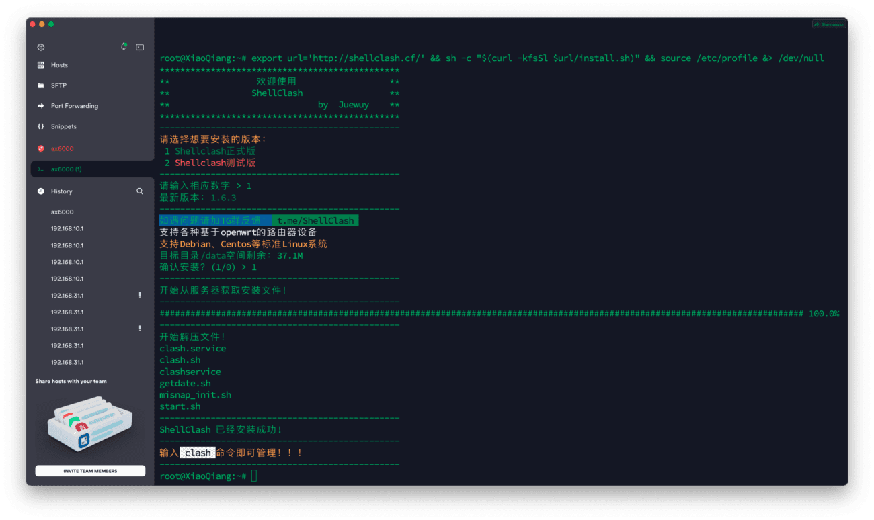Screen dimensions: 874x520
Task: Open new local terminal icon
Action: click(x=140, y=47)
